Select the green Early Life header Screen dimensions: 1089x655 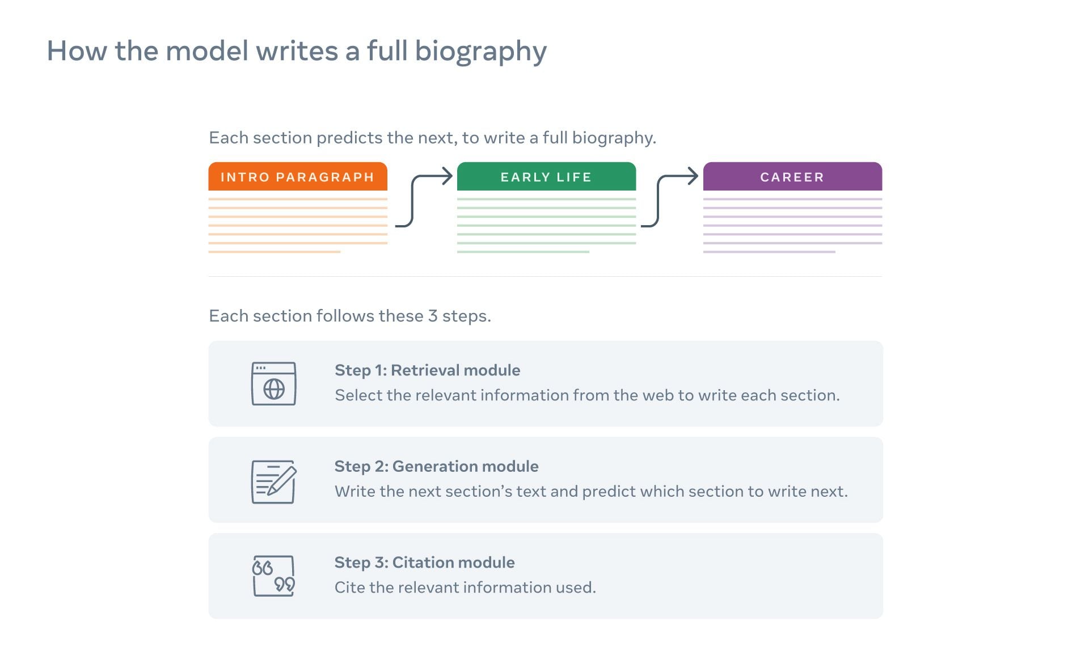(546, 177)
